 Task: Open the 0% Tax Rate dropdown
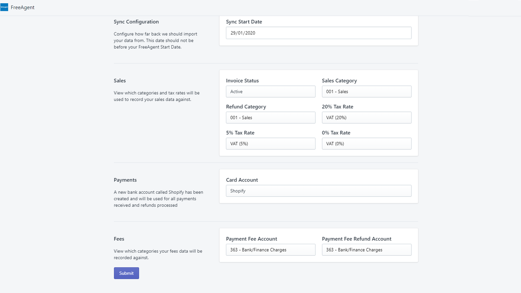[x=366, y=143]
